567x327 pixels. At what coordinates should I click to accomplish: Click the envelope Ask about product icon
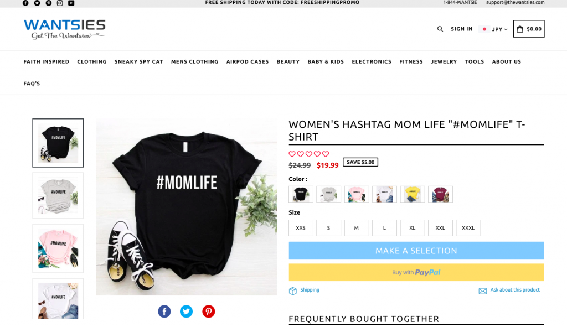click(483, 291)
